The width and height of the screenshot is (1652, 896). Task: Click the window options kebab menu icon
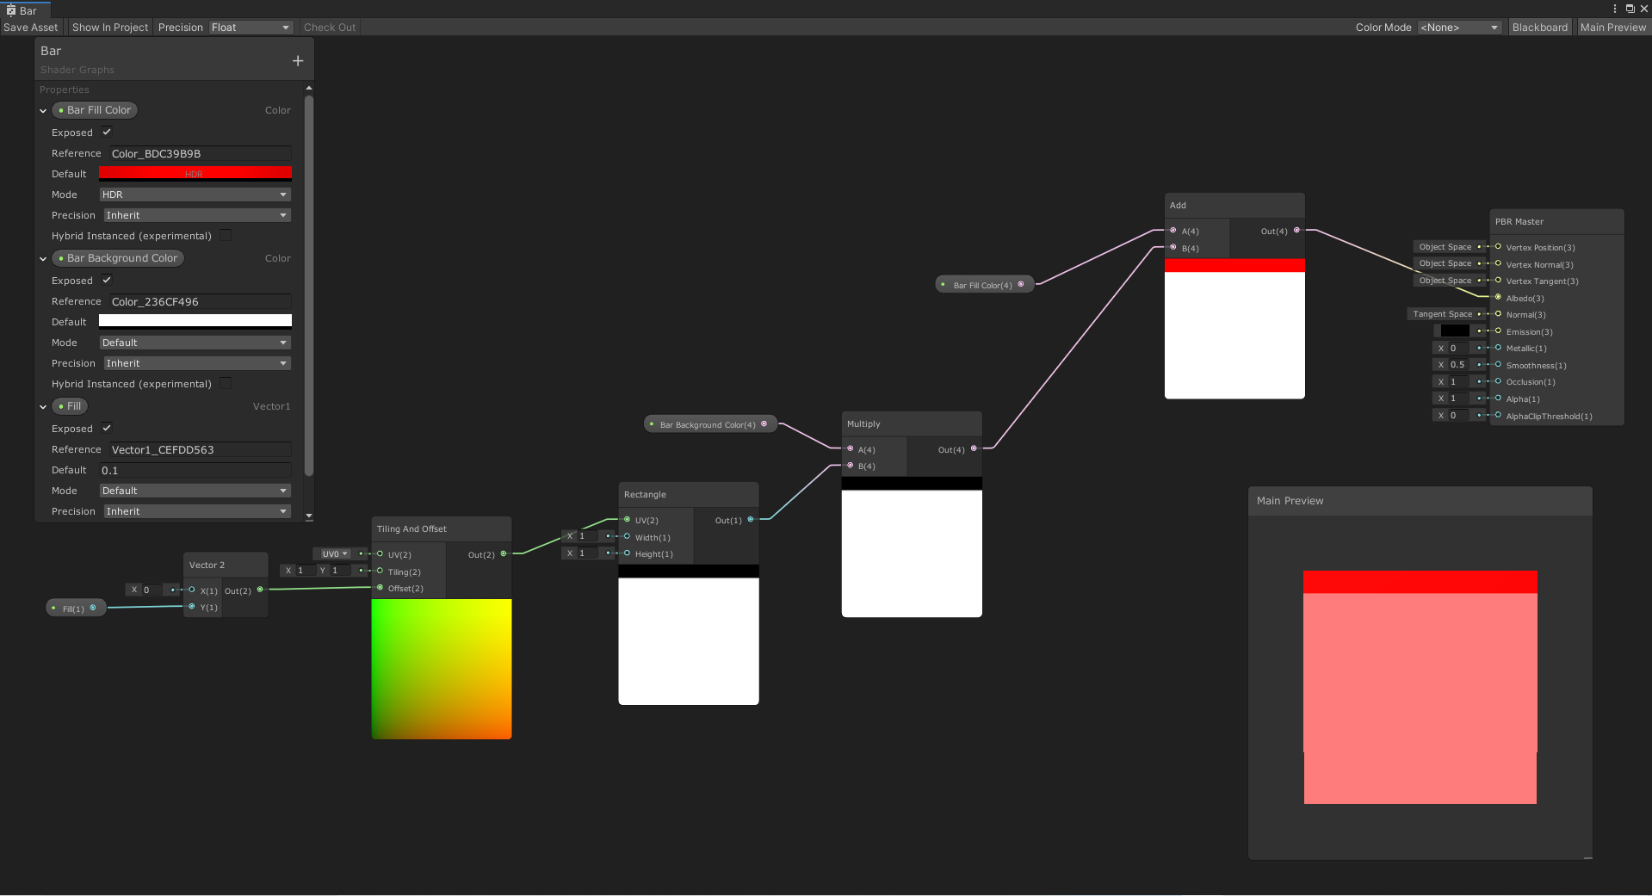point(1614,9)
